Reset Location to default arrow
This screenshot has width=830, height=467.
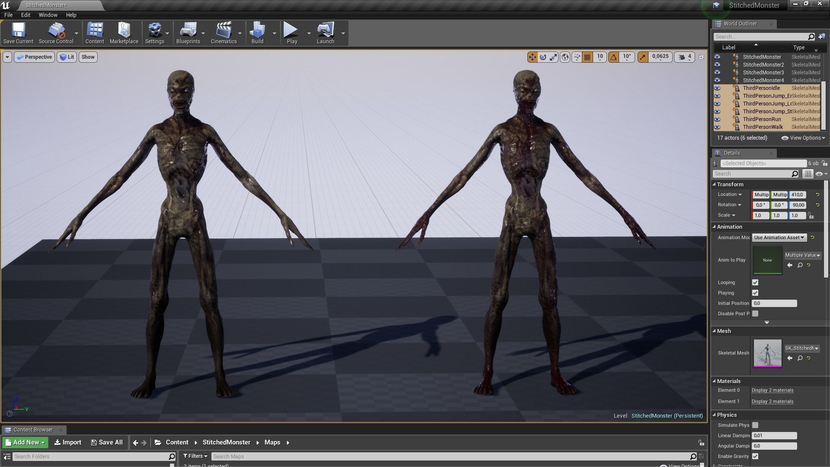[817, 195]
